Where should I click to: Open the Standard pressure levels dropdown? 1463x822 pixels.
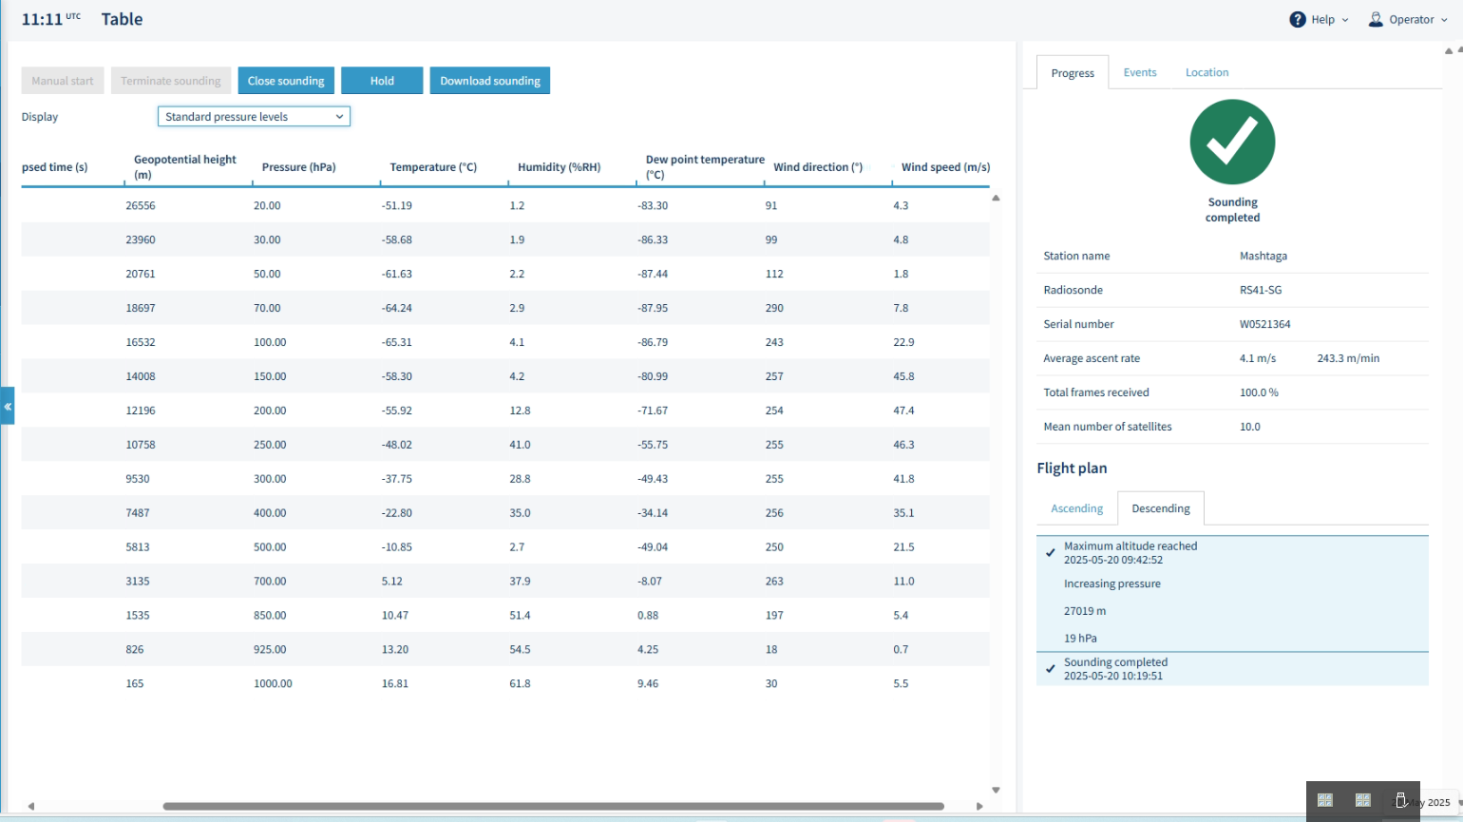[x=254, y=117]
